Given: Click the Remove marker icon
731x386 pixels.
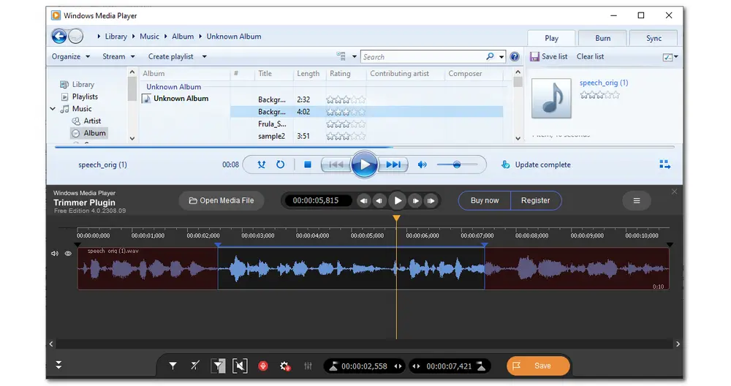Looking at the screenshot, I should (195, 366).
